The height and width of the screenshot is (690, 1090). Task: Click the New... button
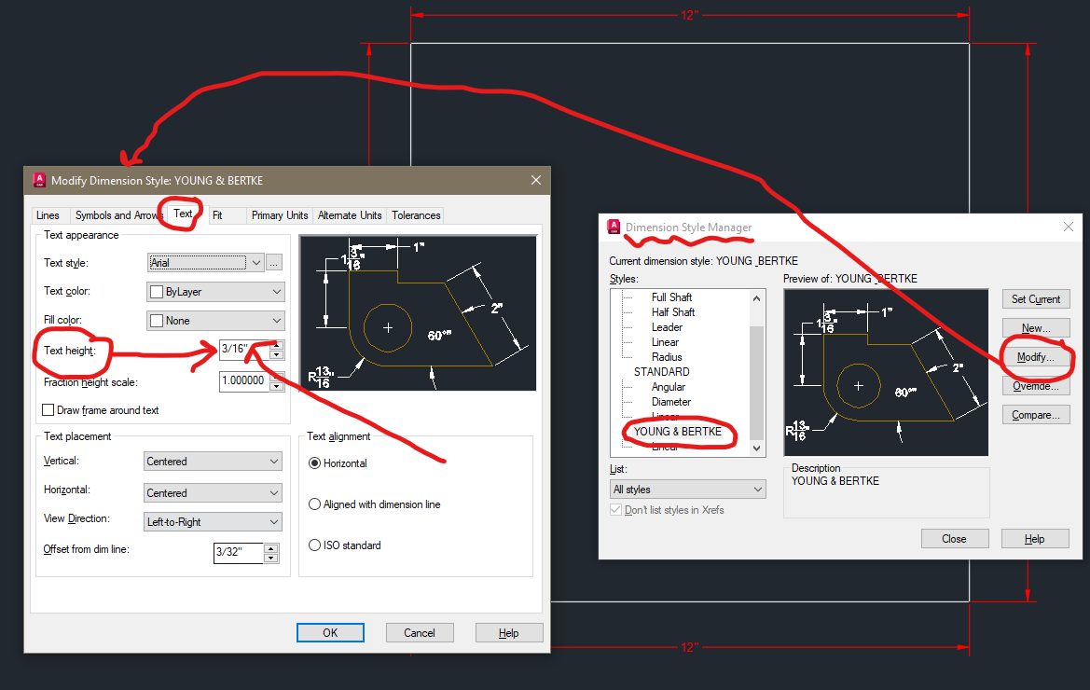click(1036, 328)
